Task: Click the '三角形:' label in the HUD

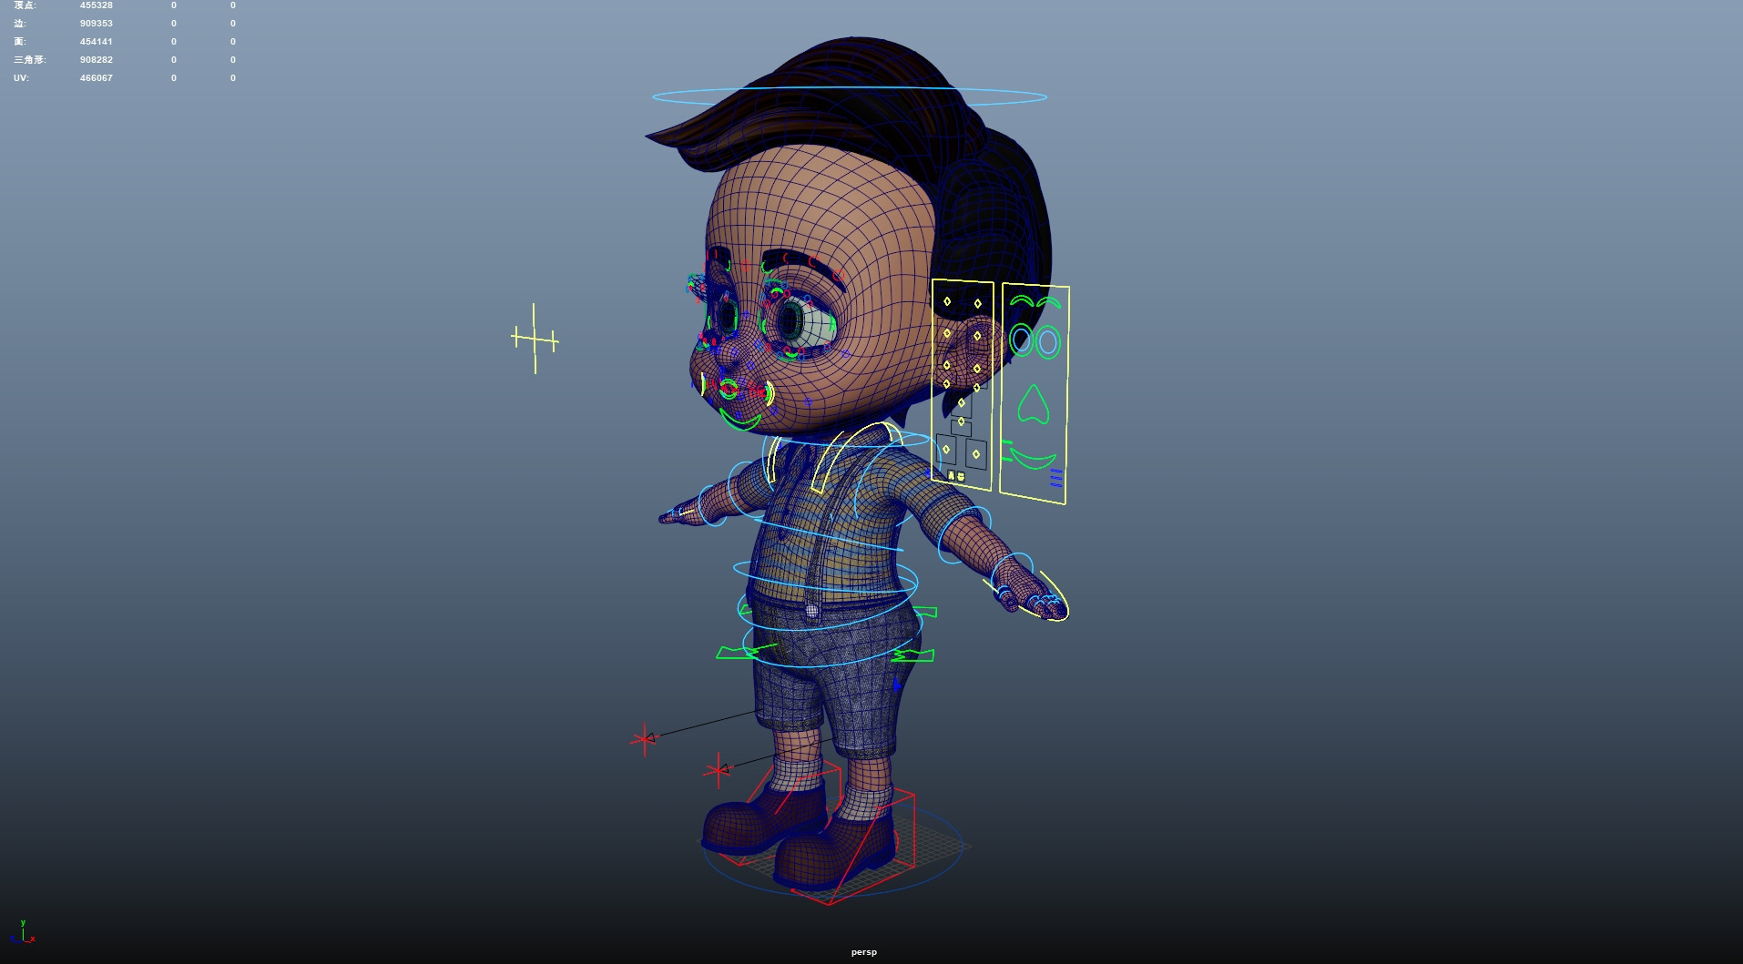Action: 30,60
